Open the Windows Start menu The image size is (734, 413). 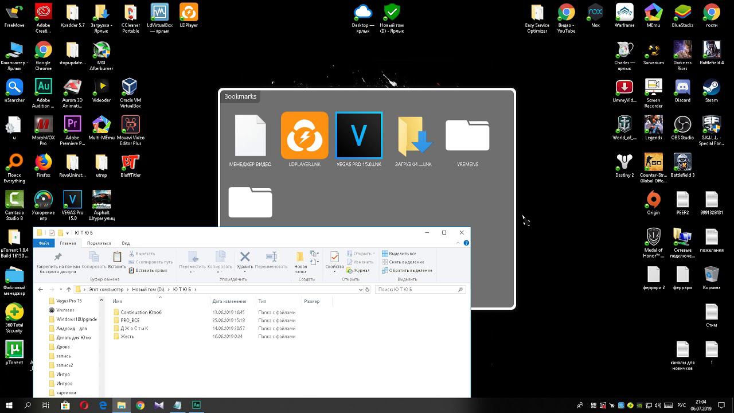click(x=9, y=405)
